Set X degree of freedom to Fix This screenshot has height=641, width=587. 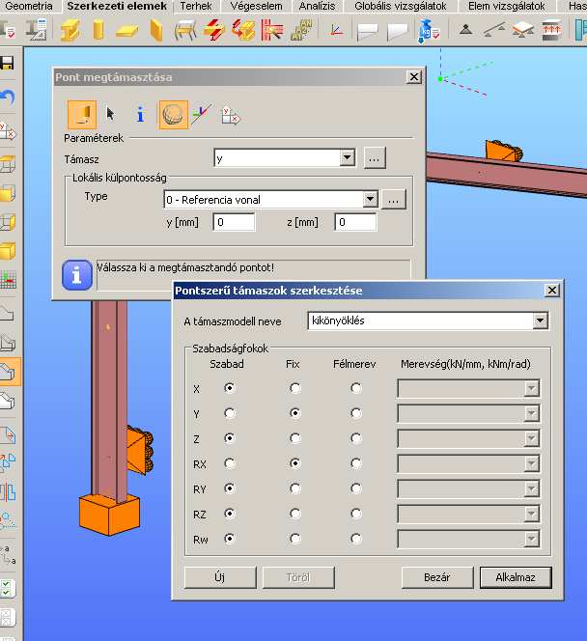tap(294, 388)
